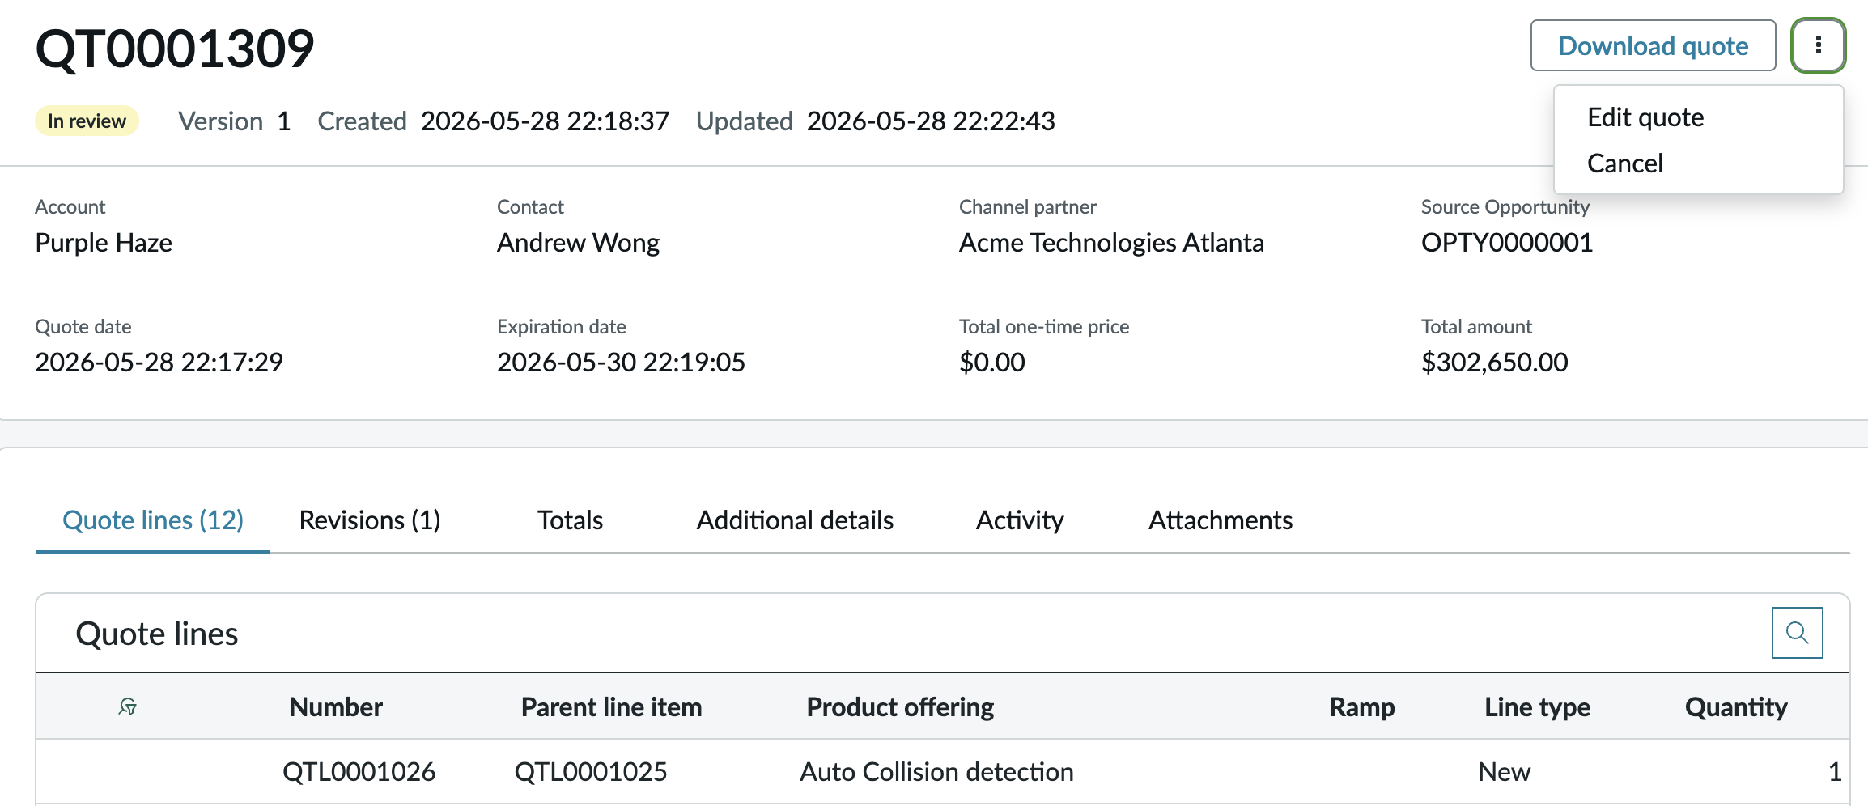
Task: Click the New line type cell
Action: 1504,772
